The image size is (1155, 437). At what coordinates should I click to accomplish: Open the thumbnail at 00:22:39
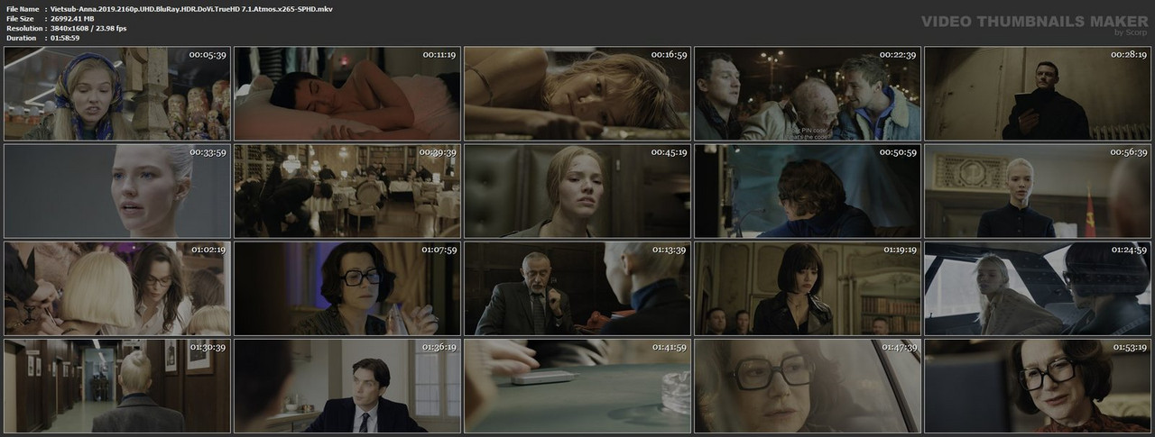[x=808, y=94]
